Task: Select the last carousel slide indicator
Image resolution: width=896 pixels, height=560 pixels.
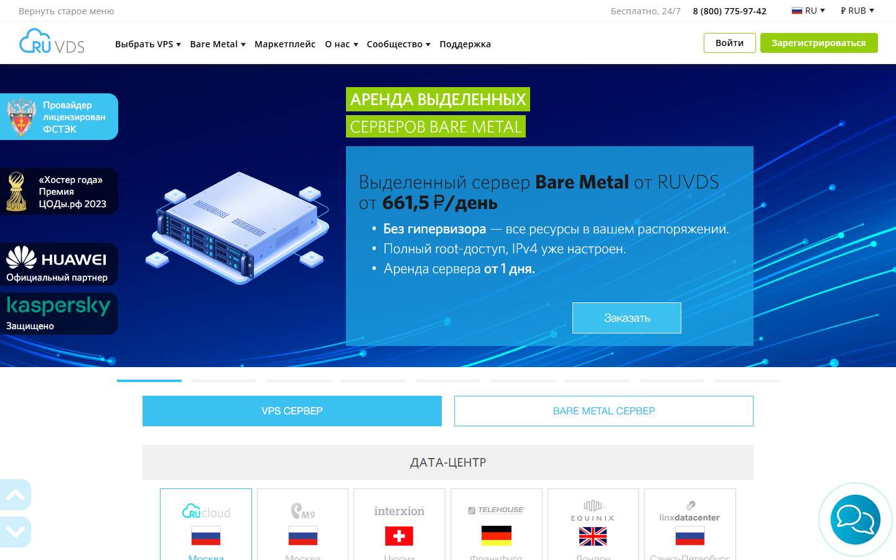Action: pos(747,380)
